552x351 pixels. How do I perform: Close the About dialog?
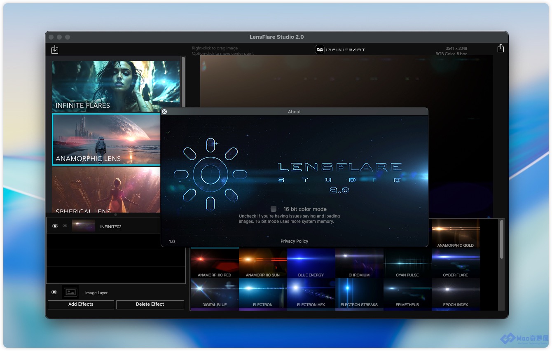tap(164, 112)
